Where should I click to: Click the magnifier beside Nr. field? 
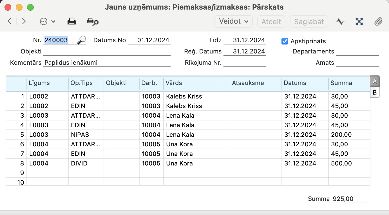(81, 40)
